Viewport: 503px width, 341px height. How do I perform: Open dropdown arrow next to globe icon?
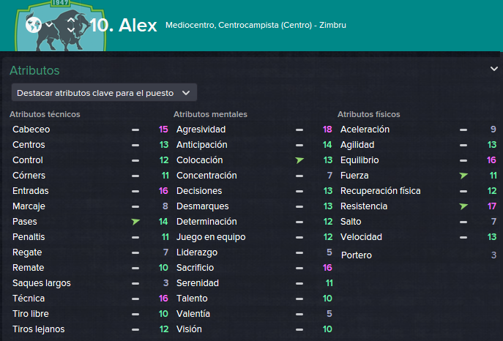click(x=49, y=25)
